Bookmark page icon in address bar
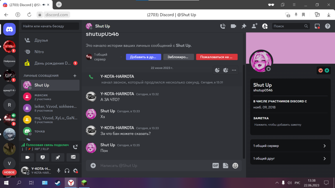Image resolution: width=335 pixels, height=188 pixels. 304,15
